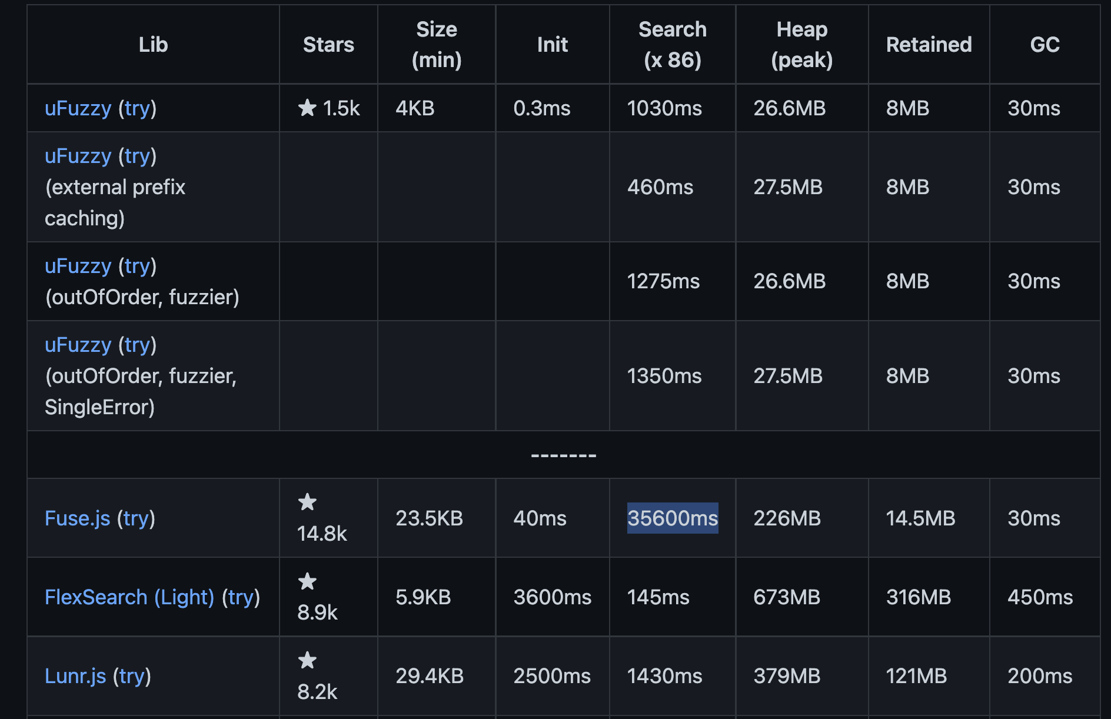Open try link next to first uFuzzy

pyautogui.click(x=137, y=108)
